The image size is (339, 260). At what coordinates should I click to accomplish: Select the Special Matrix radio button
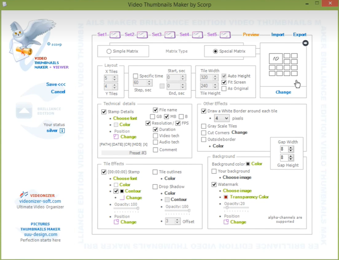[x=215, y=51]
